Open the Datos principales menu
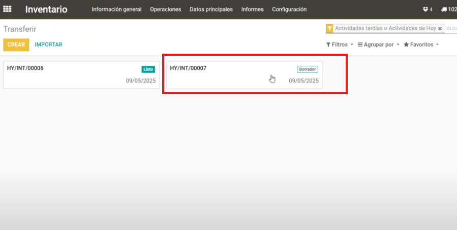457x230 pixels. pyautogui.click(x=211, y=9)
